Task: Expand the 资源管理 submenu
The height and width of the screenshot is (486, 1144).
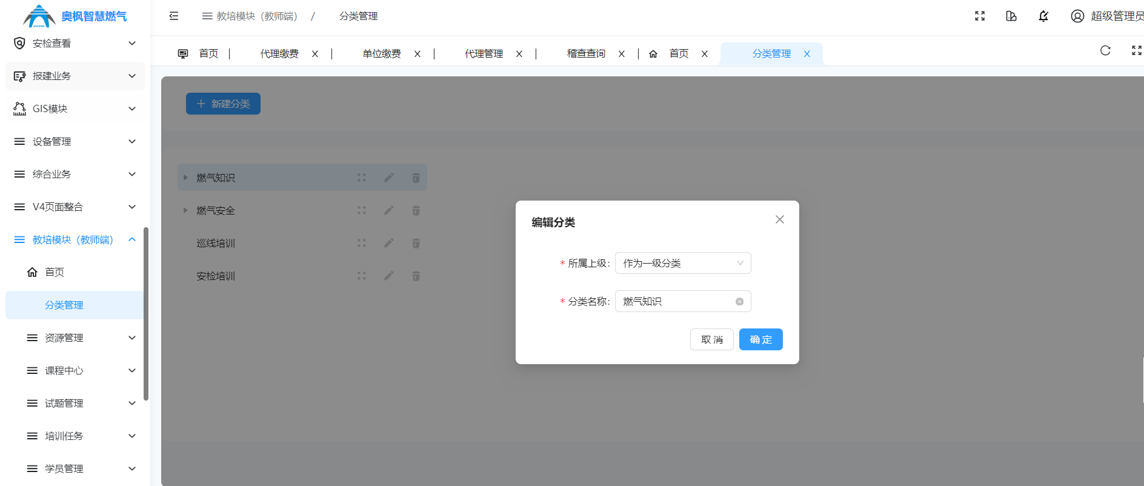Action: (x=75, y=338)
